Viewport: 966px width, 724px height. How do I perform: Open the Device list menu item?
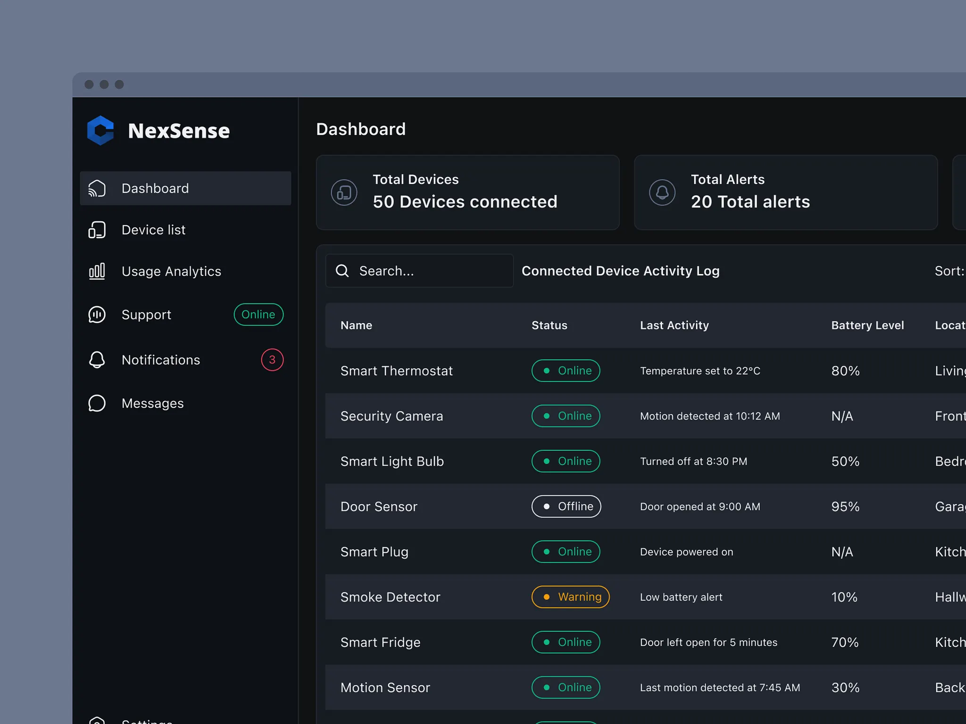(153, 230)
